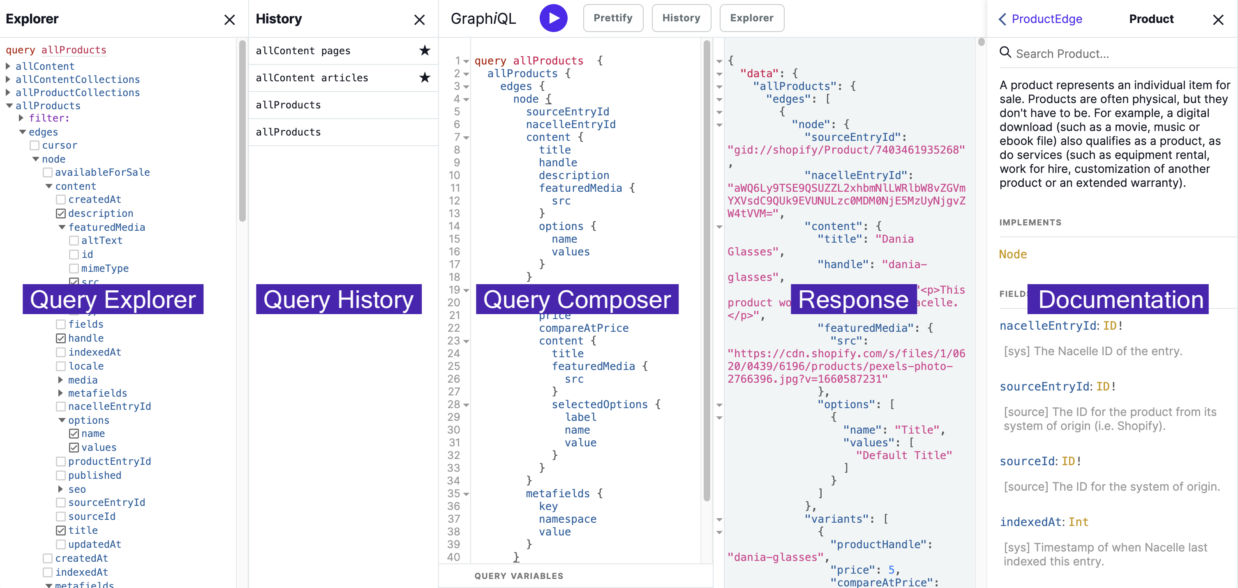Image resolution: width=1238 pixels, height=588 pixels.
Task: Click the star beside allContent pages
Action: click(424, 51)
